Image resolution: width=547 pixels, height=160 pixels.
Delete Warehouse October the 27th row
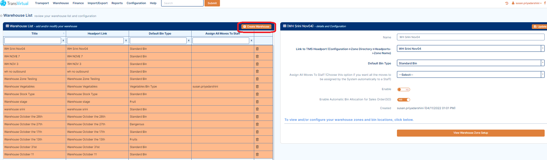point(257,124)
